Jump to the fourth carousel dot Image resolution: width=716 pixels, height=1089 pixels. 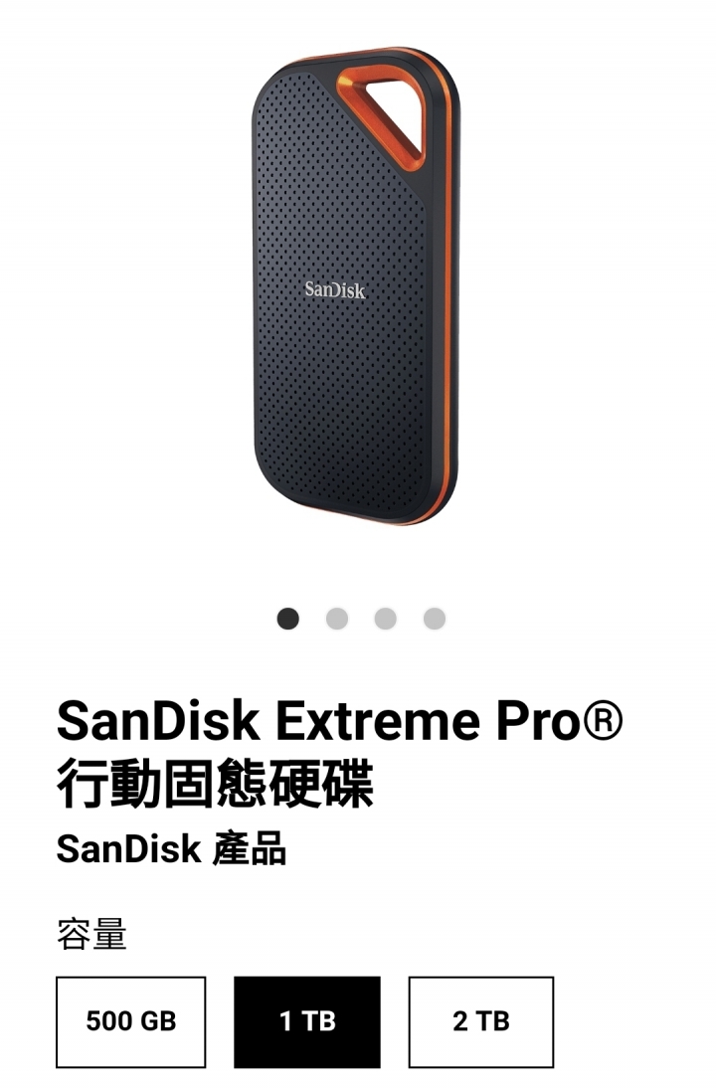point(434,619)
